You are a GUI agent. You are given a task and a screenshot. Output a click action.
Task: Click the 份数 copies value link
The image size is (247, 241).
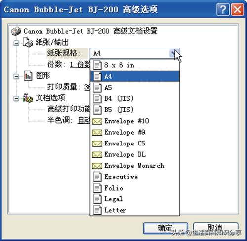click(80, 64)
